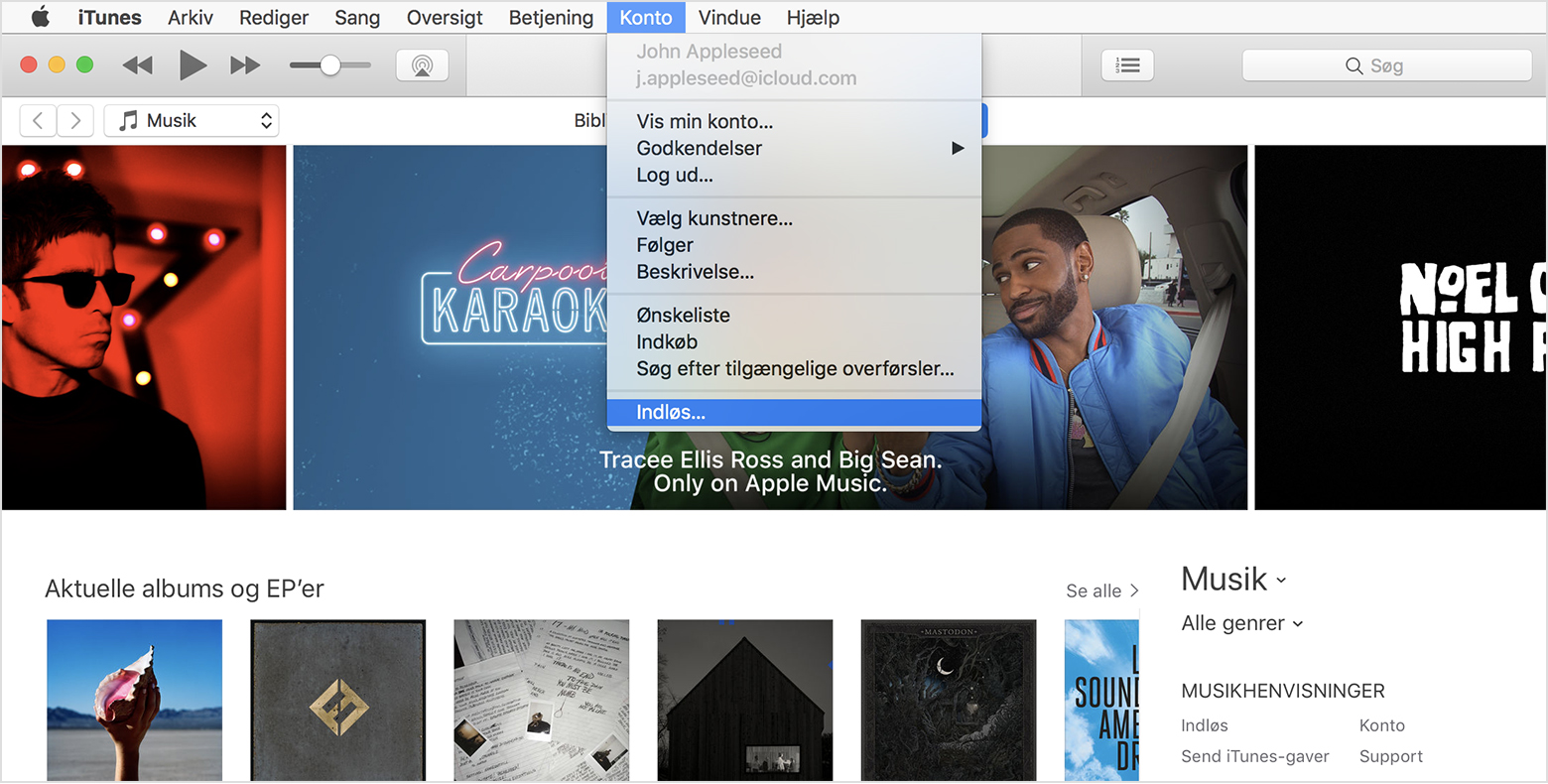Viewport: 1548px width, 784px height.
Task: Click Se alle for current albums
Action: tap(1101, 590)
